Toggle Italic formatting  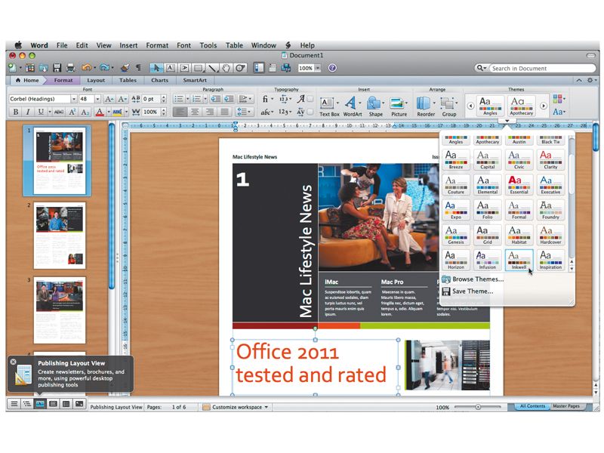28,112
